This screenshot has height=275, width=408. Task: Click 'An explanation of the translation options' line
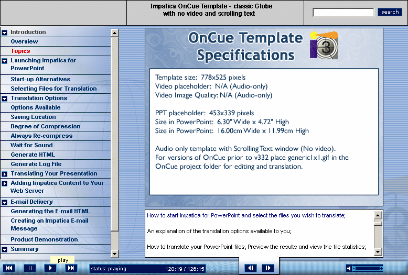219,231
